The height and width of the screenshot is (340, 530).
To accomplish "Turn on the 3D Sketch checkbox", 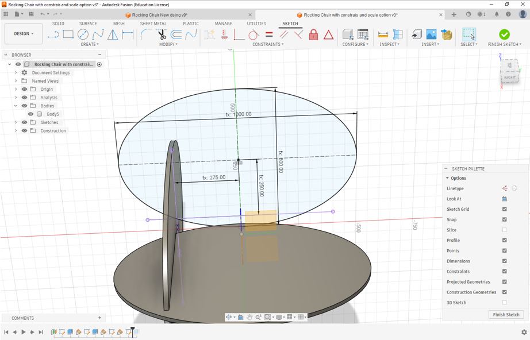I will (504, 303).
